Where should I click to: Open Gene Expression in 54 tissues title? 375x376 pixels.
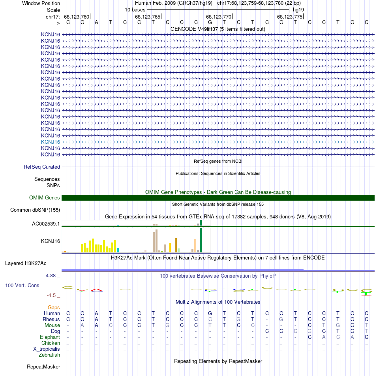(218, 217)
